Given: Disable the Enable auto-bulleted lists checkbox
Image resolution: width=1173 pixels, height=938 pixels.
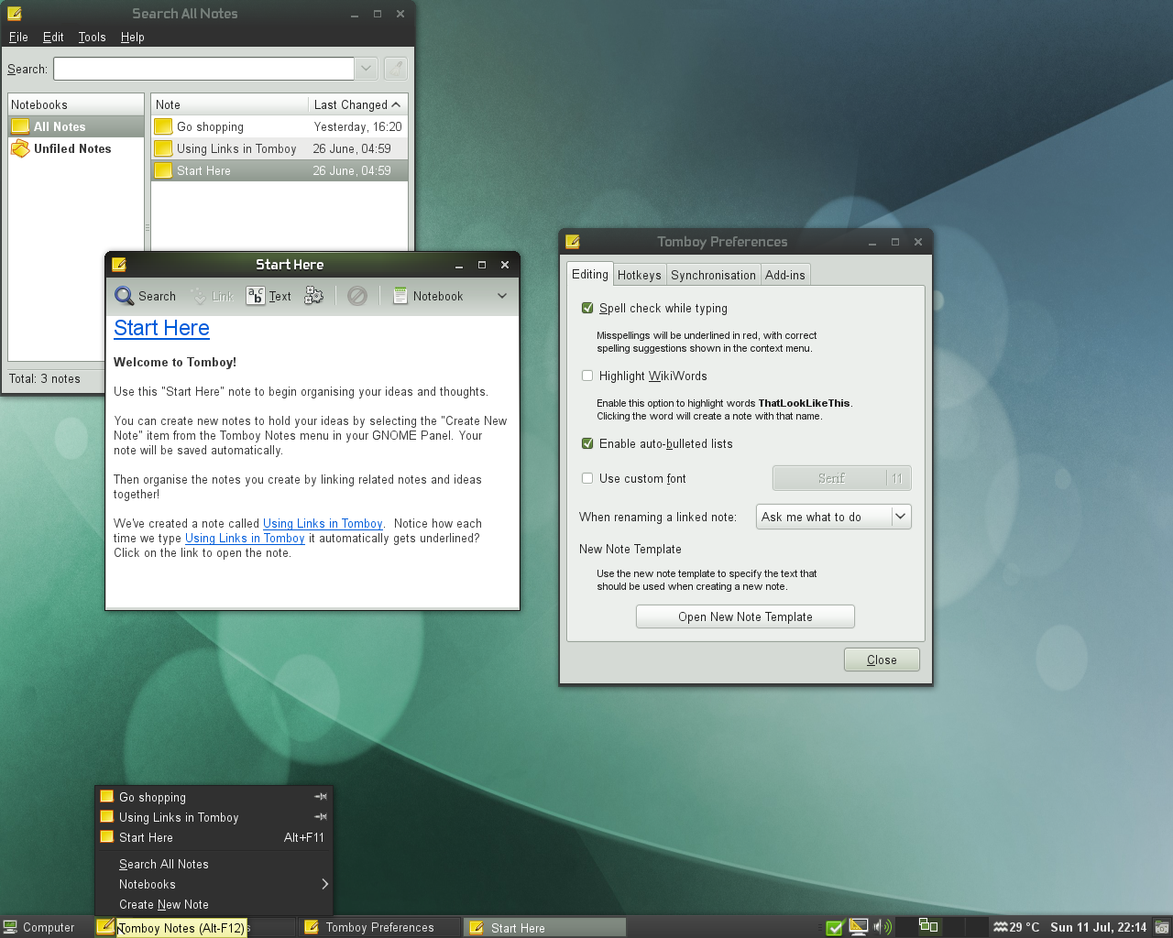Looking at the screenshot, I should click(587, 443).
